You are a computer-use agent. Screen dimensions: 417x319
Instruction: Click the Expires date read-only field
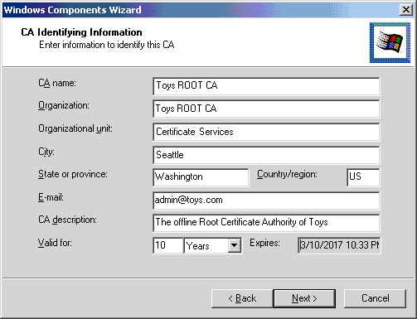click(x=339, y=245)
